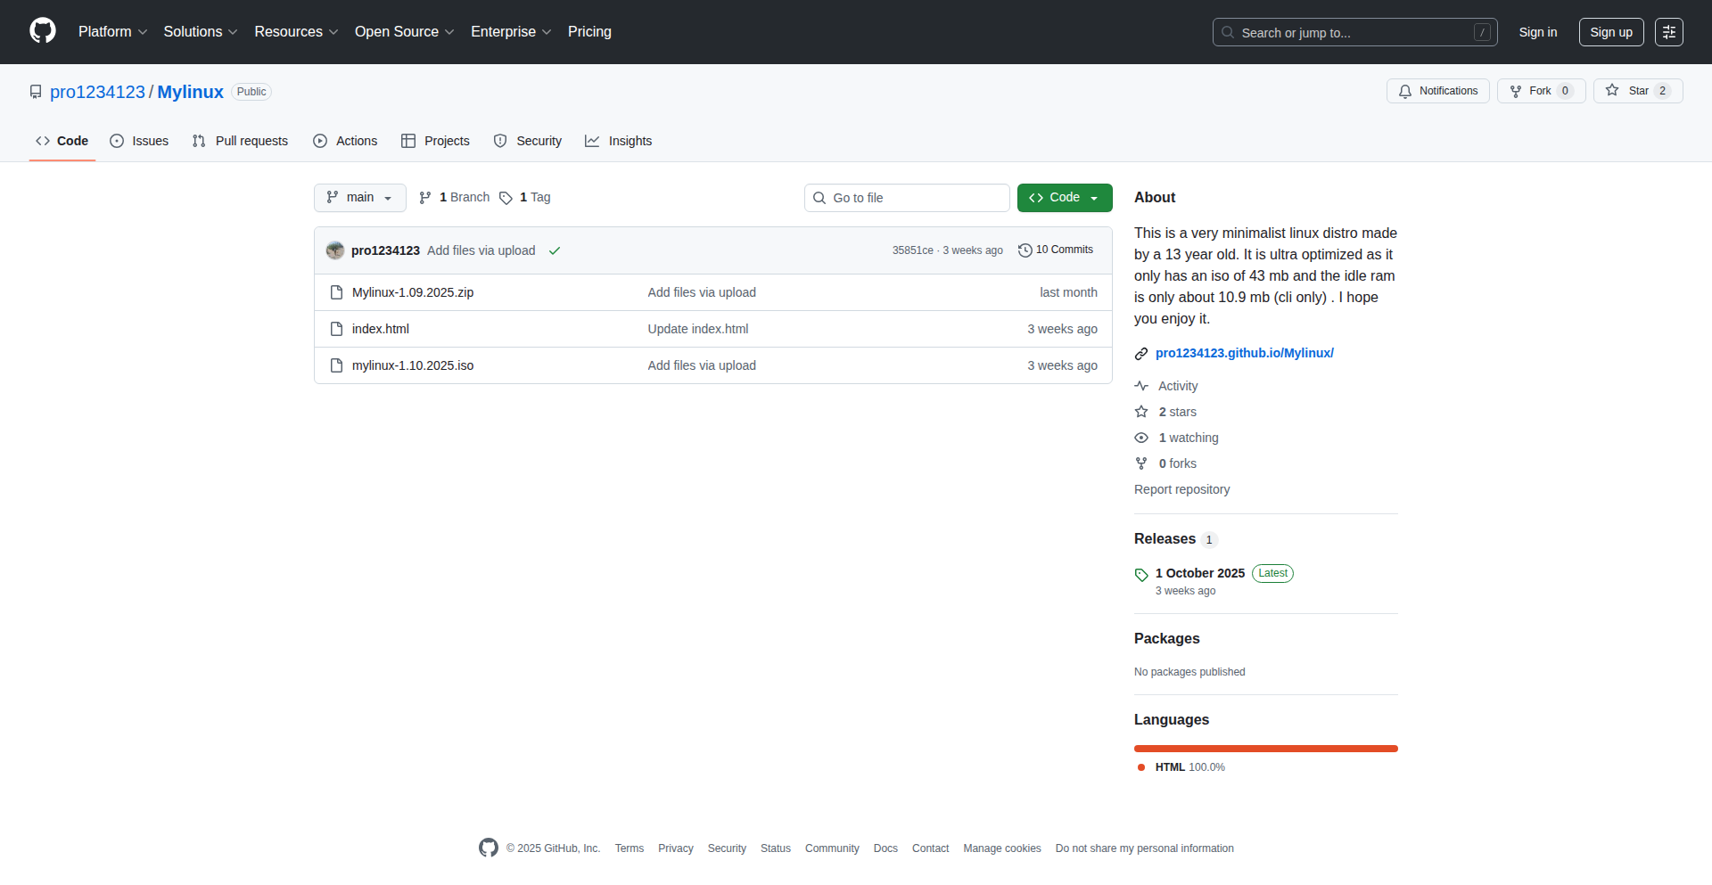Click the Fork icon button
The width and height of the screenshot is (1712, 885).
1516,91
